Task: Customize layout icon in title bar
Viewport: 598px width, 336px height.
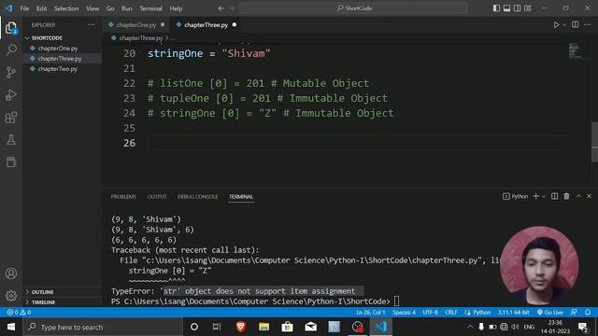Action: point(528,8)
